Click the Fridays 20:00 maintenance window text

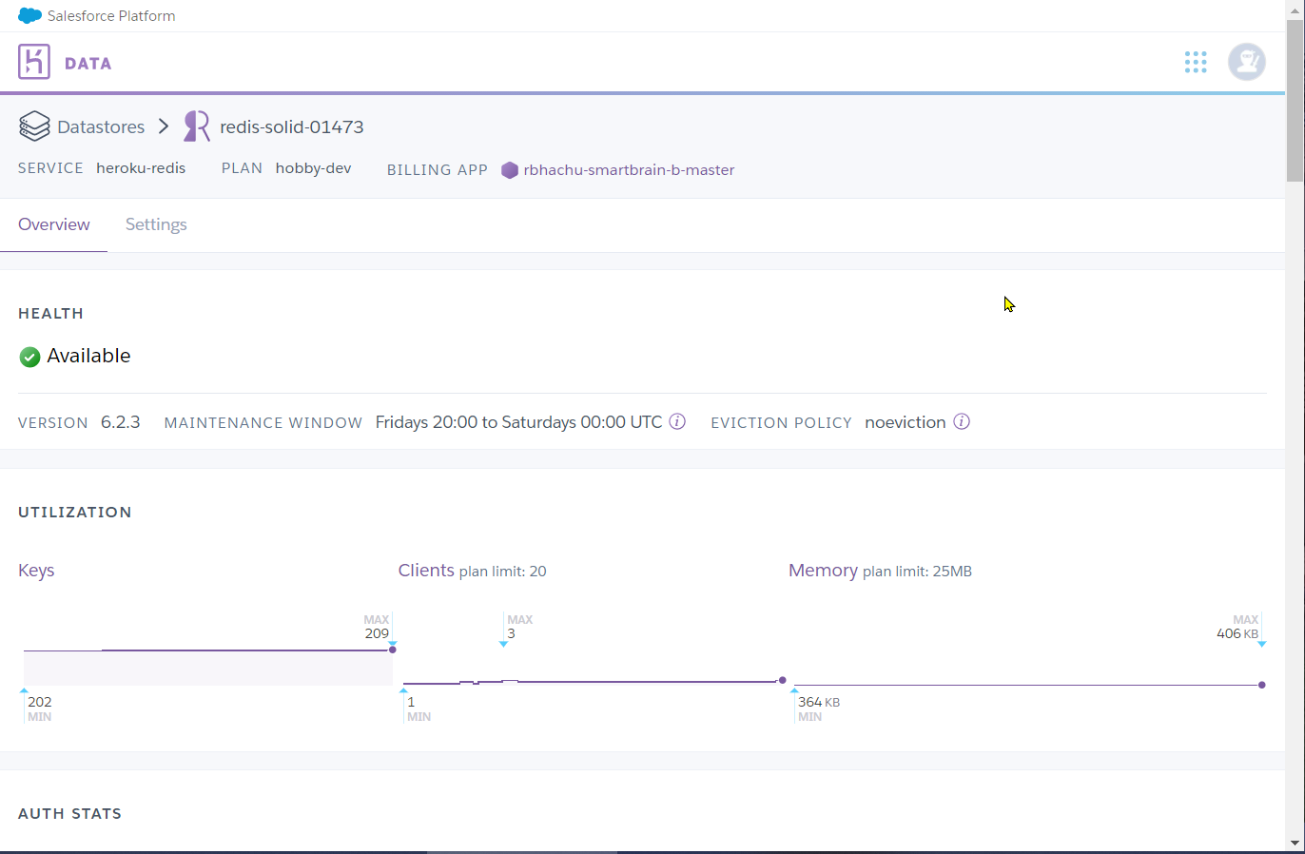[x=518, y=422]
